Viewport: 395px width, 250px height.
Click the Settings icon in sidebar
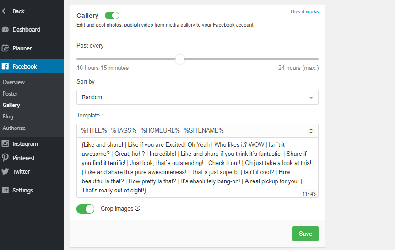pos(5,191)
